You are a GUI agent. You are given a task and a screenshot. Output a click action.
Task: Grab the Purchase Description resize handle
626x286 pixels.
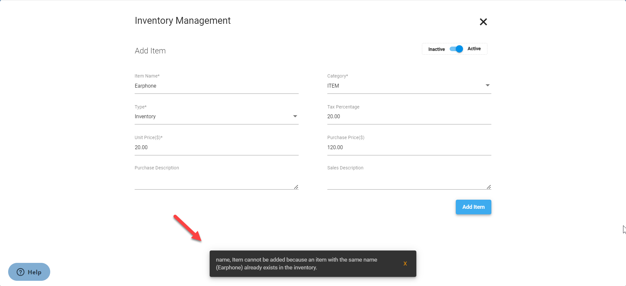point(296,187)
